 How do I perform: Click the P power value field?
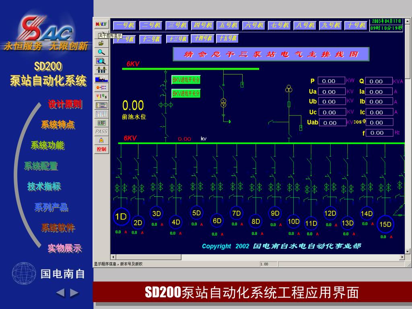click(332, 81)
